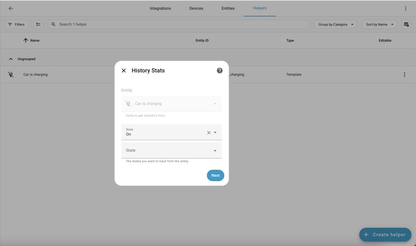Switch to the Integrations tab
The width and height of the screenshot is (416, 246).
click(x=160, y=9)
